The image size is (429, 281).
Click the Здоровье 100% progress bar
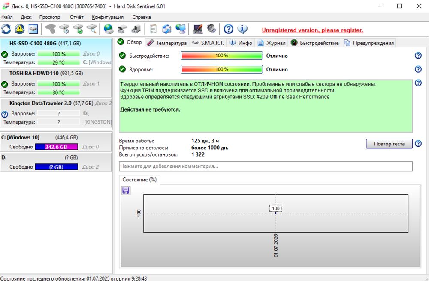[222, 69]
